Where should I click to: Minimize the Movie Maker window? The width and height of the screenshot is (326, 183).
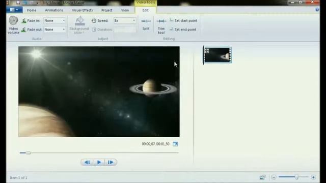tap(292, 3)
